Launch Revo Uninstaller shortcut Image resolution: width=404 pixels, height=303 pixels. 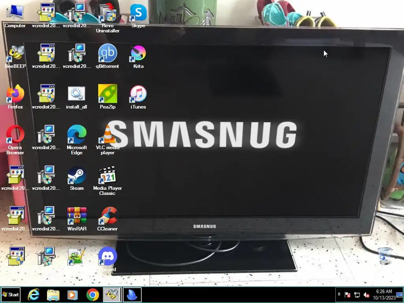(107, 19)
